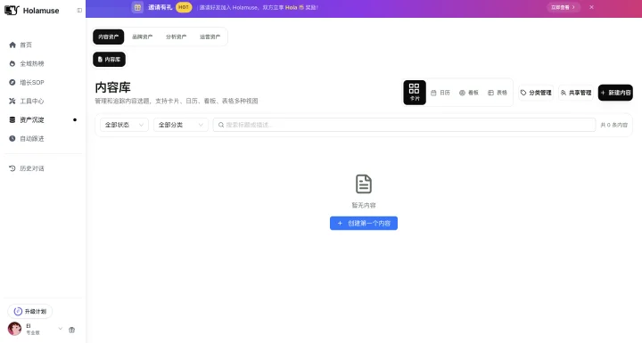The width and height of the screenshot is (642, 343).
Task: Click the gift icon beside the account
Action: (x=71, y=330)
